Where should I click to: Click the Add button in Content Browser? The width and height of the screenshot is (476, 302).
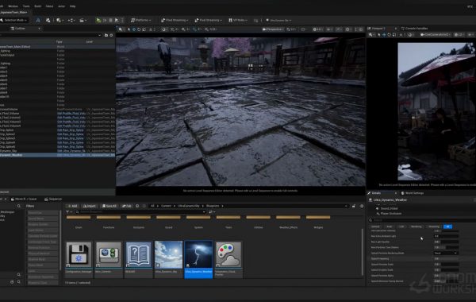72,206
